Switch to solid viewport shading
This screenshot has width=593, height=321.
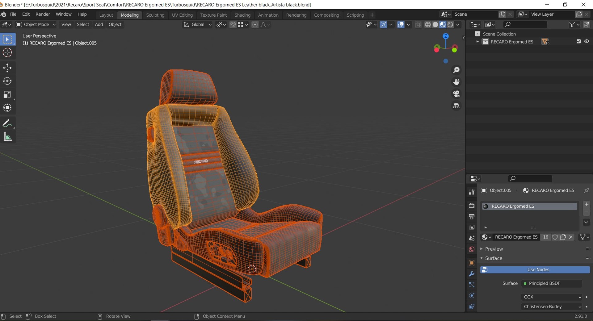click(435, 25)
